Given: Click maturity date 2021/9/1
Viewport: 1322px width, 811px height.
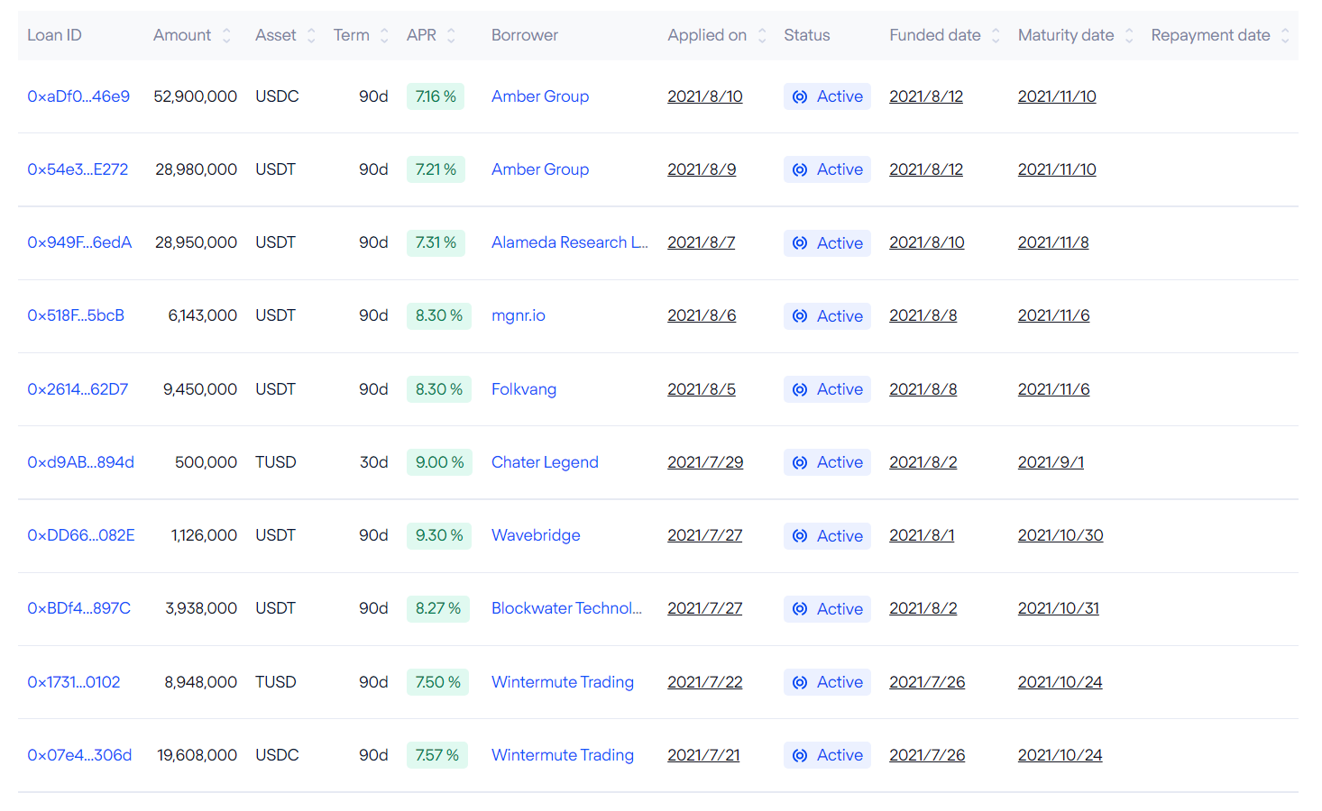Looking at the screenshot, I should (1051, 462).
